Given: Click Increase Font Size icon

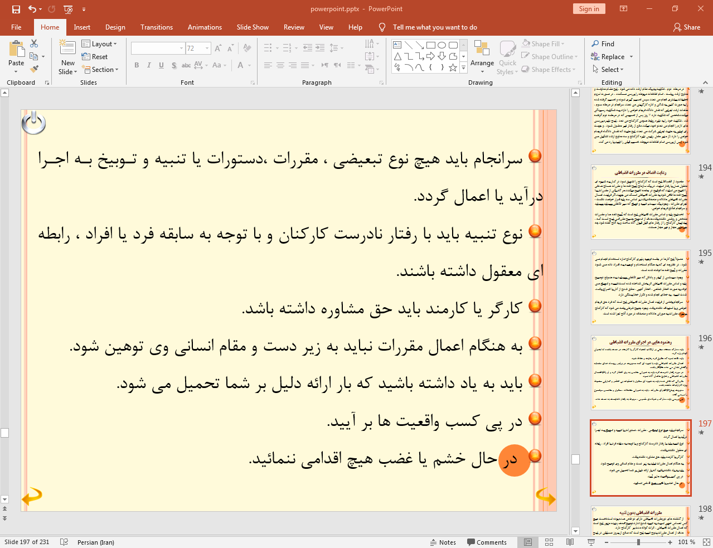Looking at the screenshot, I should click(x=218, y=49).
